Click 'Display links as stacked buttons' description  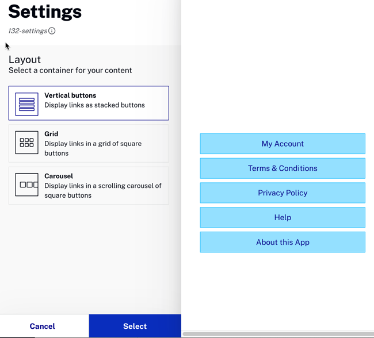click(94, 105)
